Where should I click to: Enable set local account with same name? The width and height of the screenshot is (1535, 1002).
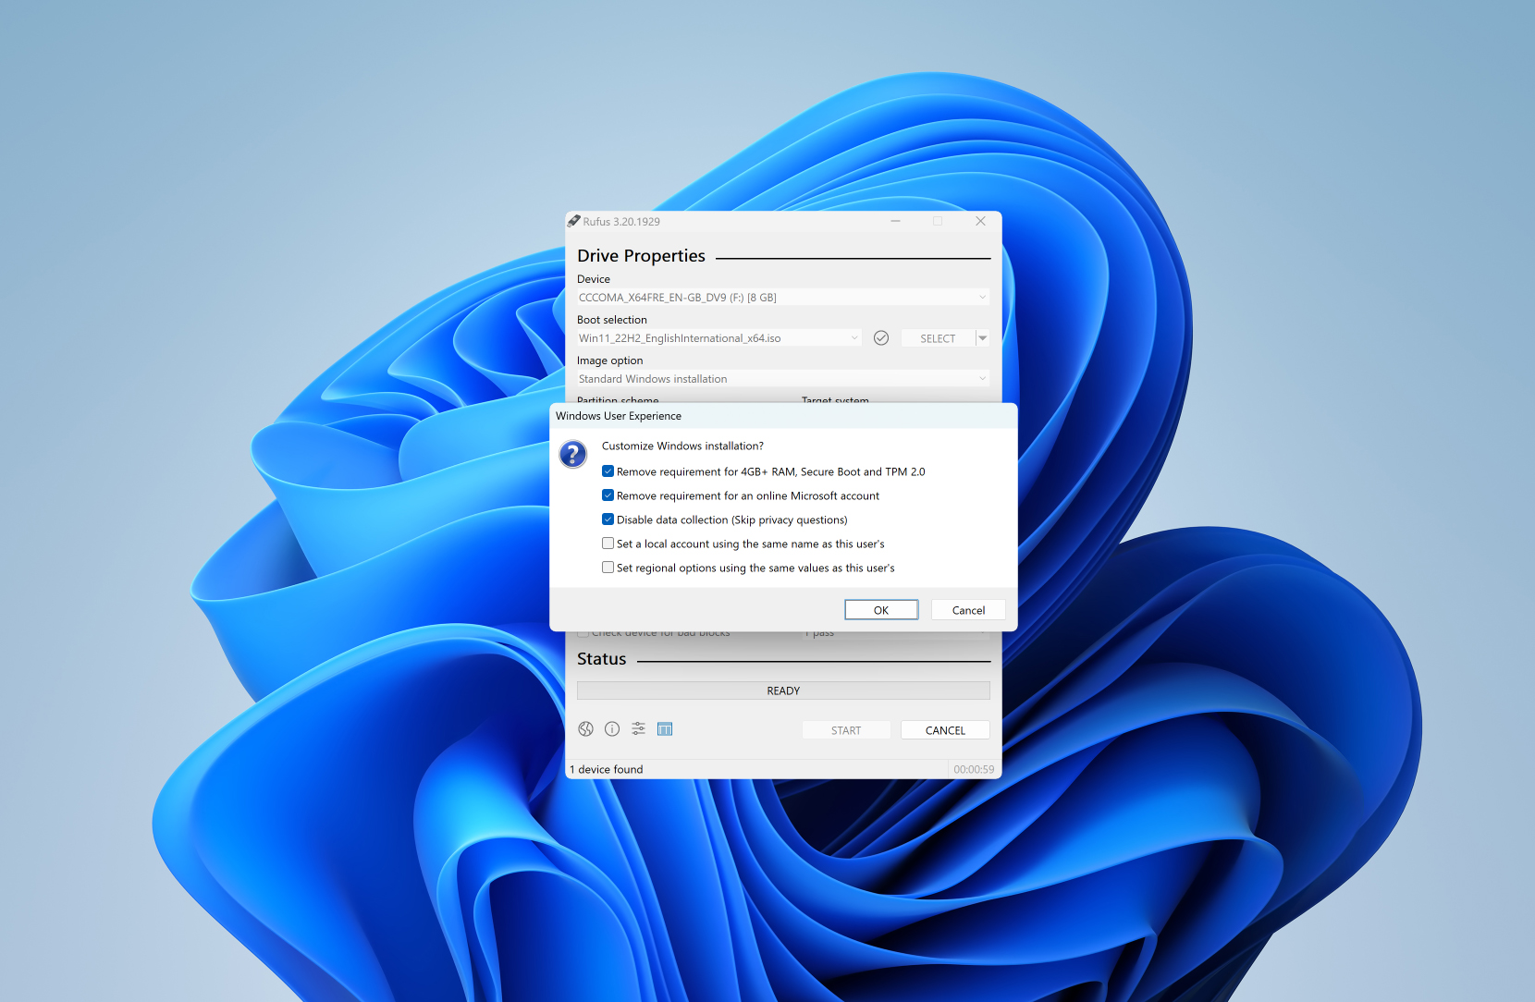pos(608,544)
